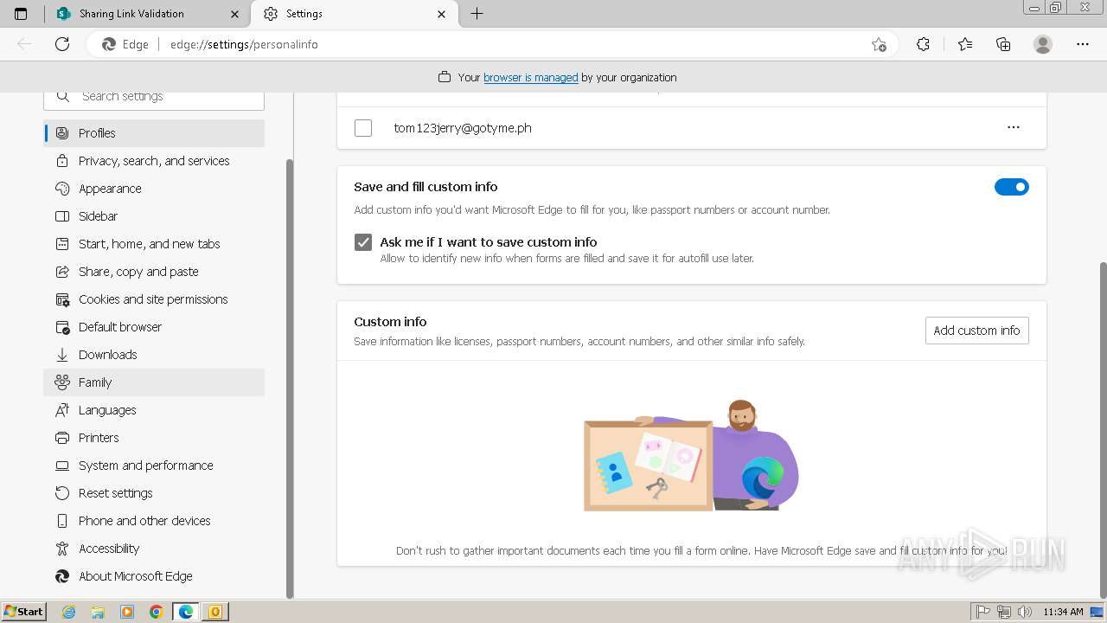Click the Search settings field

coord(154,97)
